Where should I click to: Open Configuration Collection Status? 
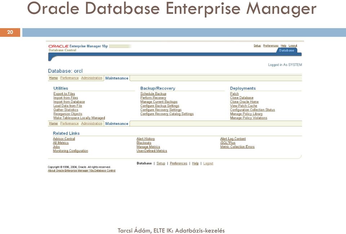pyautogui.click(x=252, y=110)
